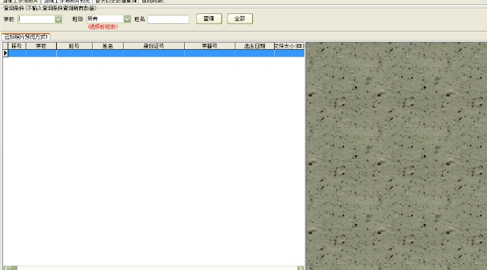The height and width of the screenshot is (270, 487).
Task: Click the 查询 button
Action: (x=209, y=19)
